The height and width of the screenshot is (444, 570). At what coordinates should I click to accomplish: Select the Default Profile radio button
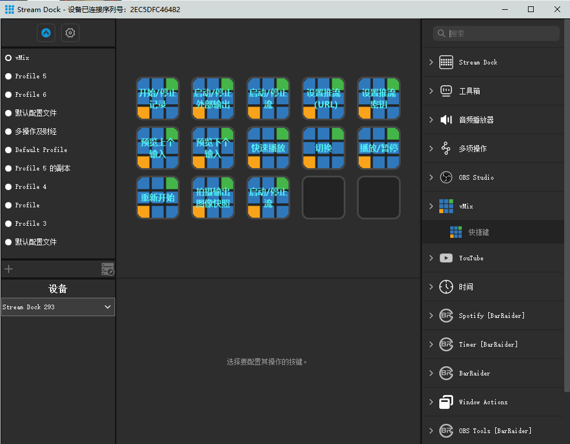click(x=9, y=150)
